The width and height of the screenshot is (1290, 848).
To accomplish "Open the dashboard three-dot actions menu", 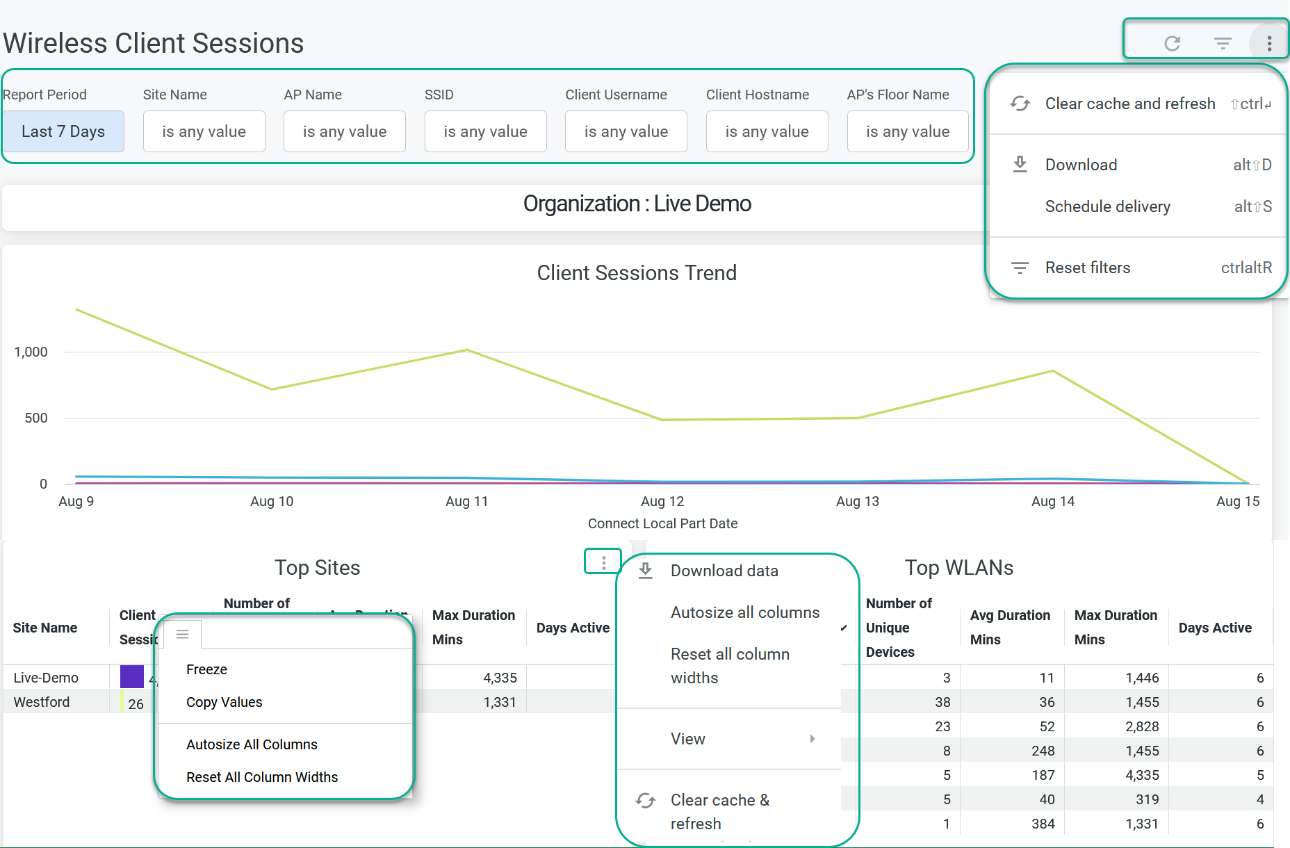I will [x=1269, y=44].
